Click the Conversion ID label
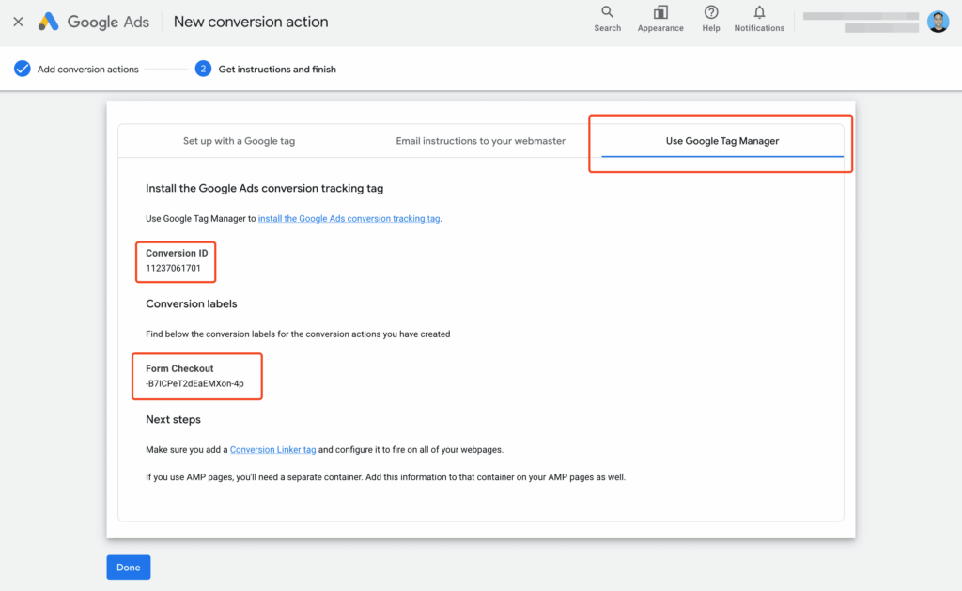The image size is (962, 591). pos(177,253)
